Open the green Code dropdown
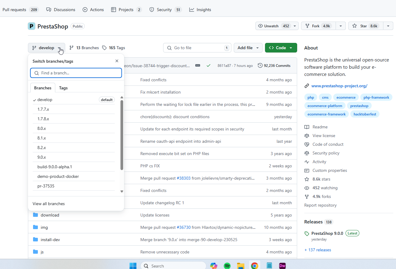Image resolution: width=396 pixels, height=269 pixels. point(281,48)
